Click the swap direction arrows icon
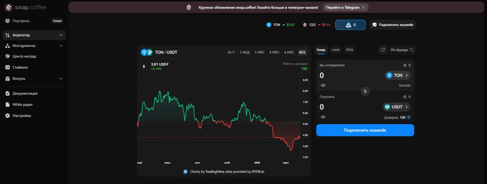 tap(365, 91)
